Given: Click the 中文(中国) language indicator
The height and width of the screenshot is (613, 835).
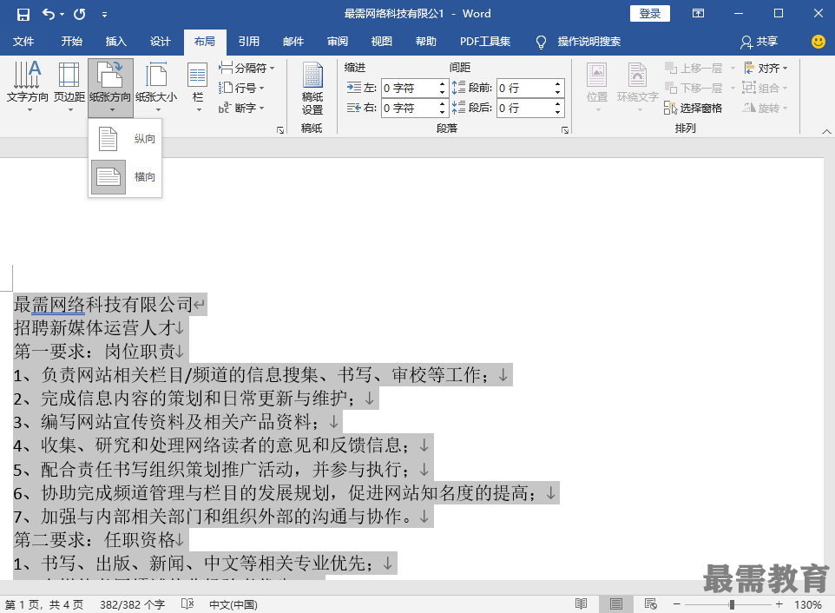Looking at the screenshot, I should (x=233, y=604).
